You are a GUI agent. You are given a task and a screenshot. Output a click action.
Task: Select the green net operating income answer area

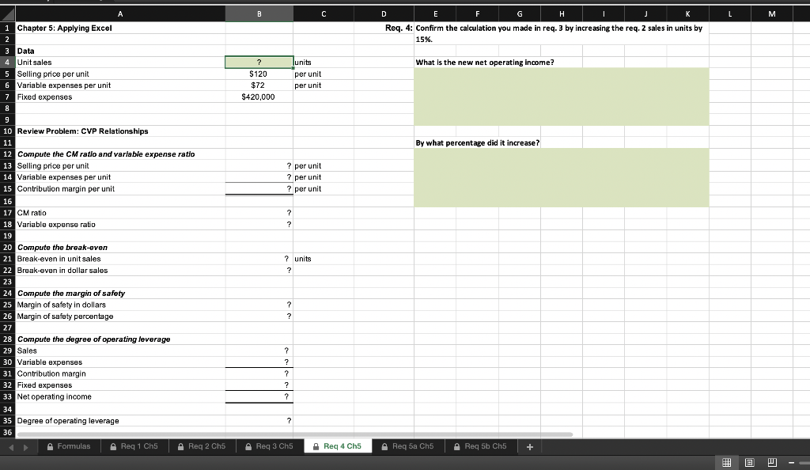[562, 95]
